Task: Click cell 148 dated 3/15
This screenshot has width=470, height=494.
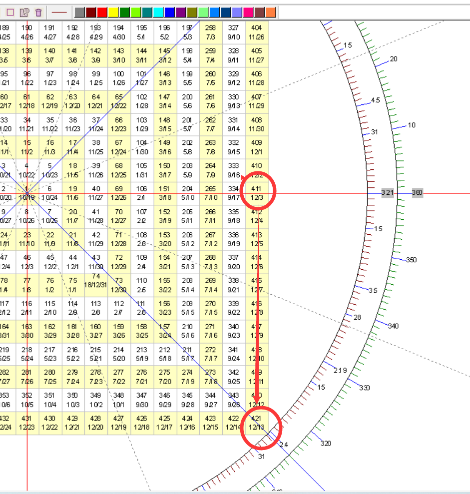Action: [x=165, y=124]
